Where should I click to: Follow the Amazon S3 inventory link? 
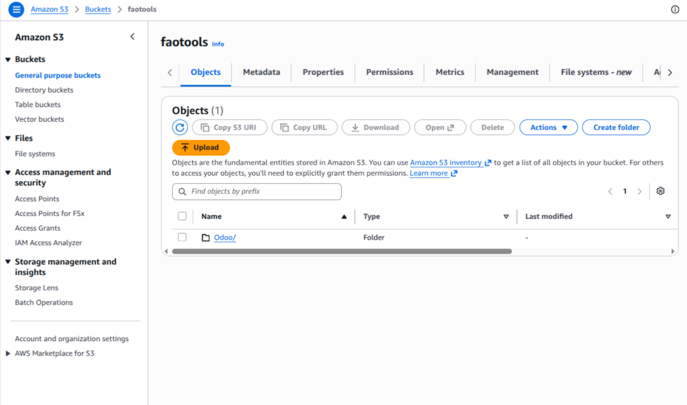click(446, 162)
